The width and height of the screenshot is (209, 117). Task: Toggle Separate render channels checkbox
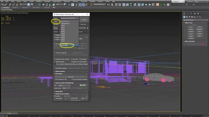click(55, 59)
